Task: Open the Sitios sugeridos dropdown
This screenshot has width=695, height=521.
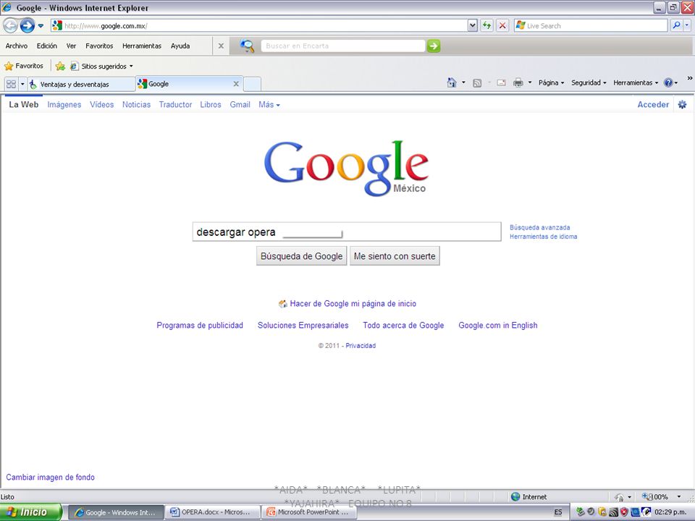Action: point(101,66)
